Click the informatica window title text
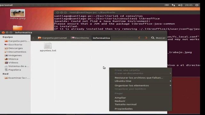This screenshot has height=115, width=205. (x=23, y=33)
